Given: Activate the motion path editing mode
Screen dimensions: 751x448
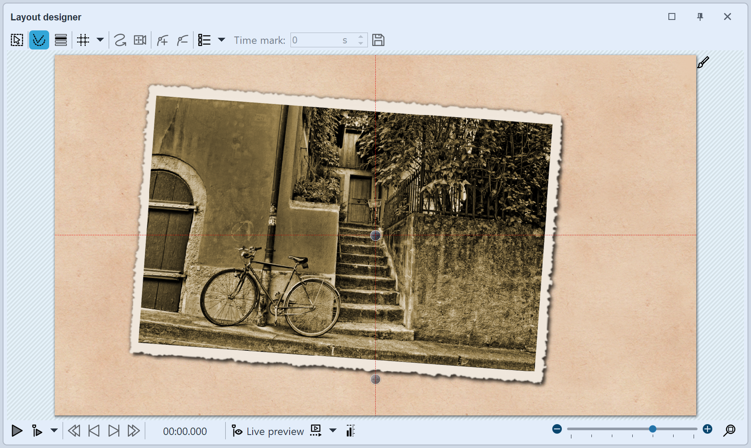Looking at the screenshot, I should tap(39, 40).
